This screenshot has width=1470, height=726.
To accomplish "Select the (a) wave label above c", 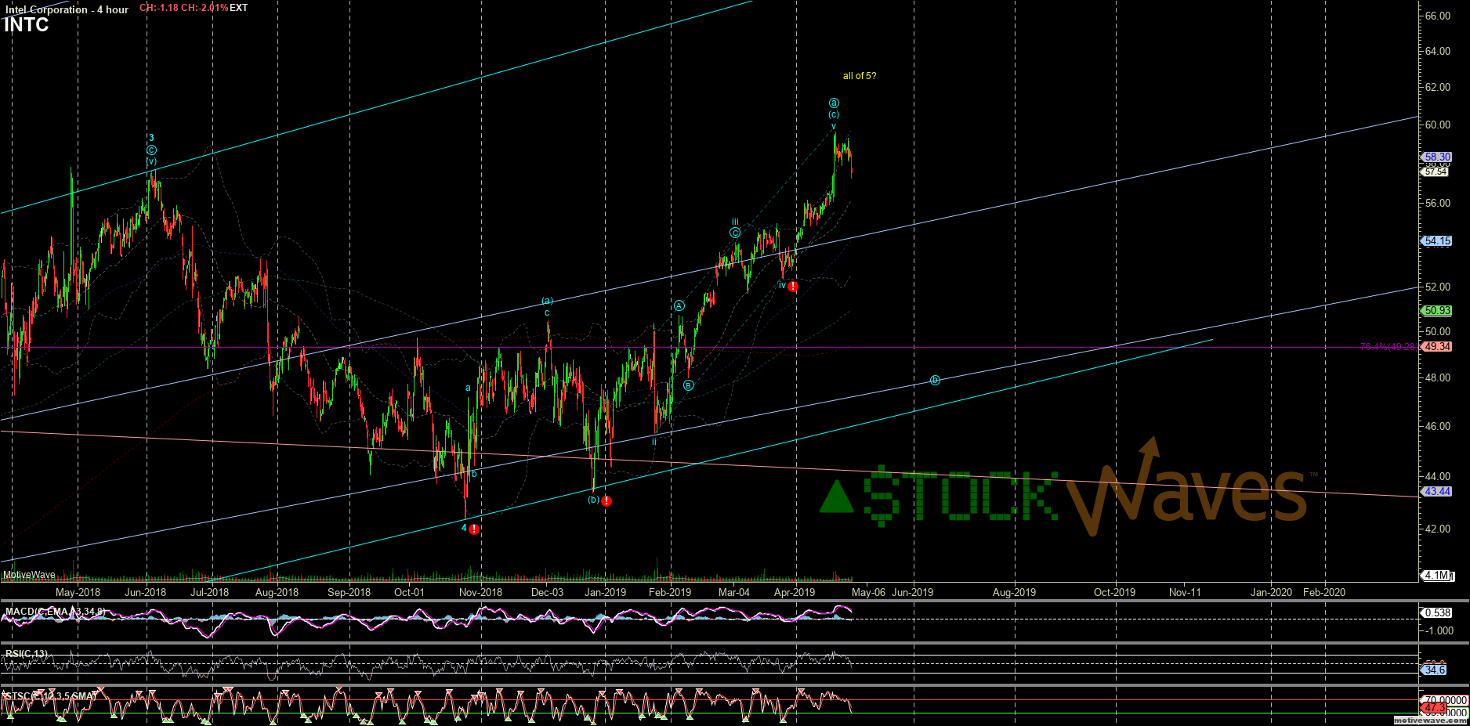I will point(548,301).
